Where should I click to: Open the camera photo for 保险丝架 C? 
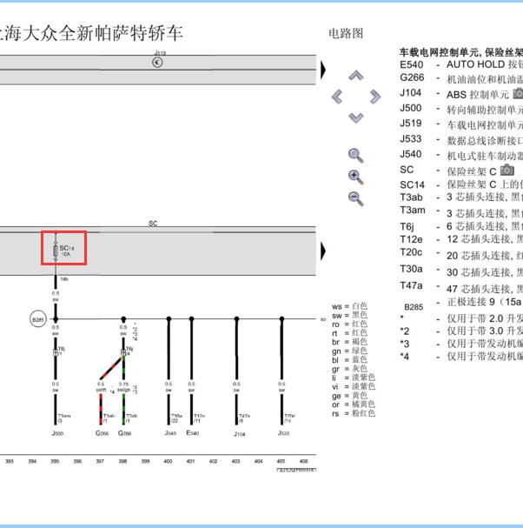point(507,170)
